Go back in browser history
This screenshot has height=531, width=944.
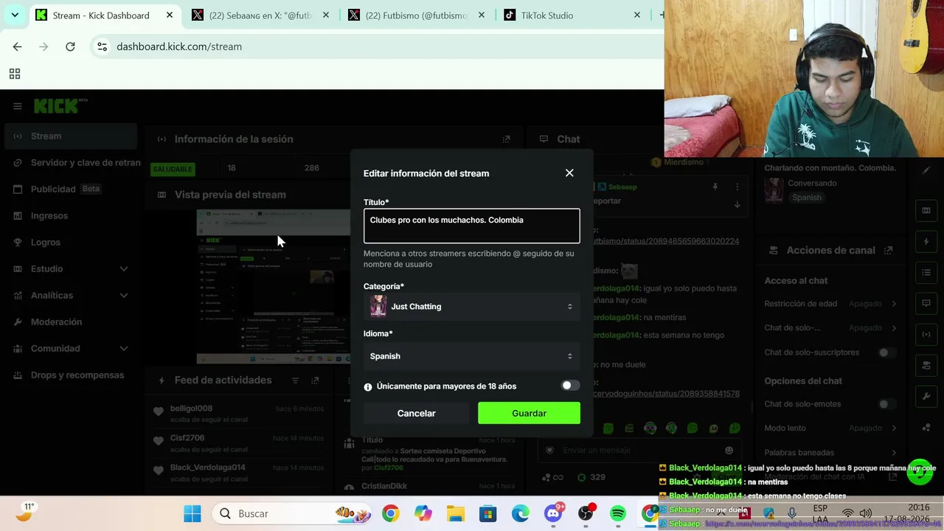tap(17, 46)
